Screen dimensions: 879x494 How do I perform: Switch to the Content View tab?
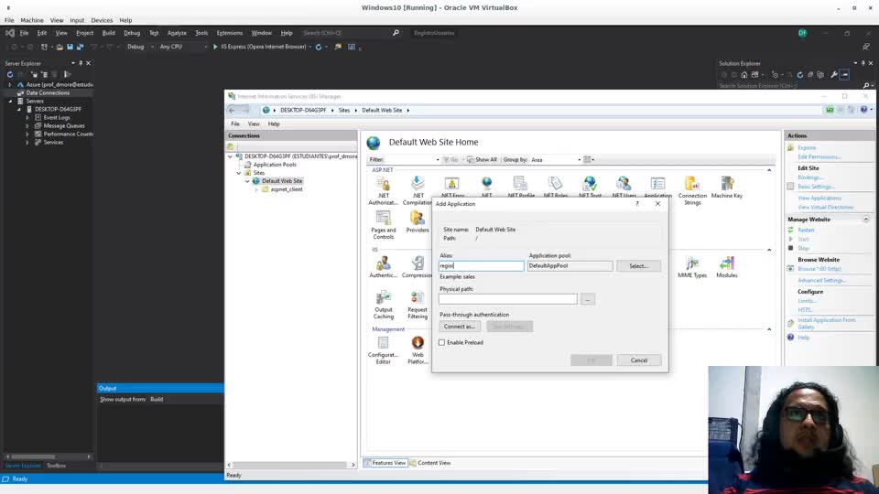coord(430,463)
